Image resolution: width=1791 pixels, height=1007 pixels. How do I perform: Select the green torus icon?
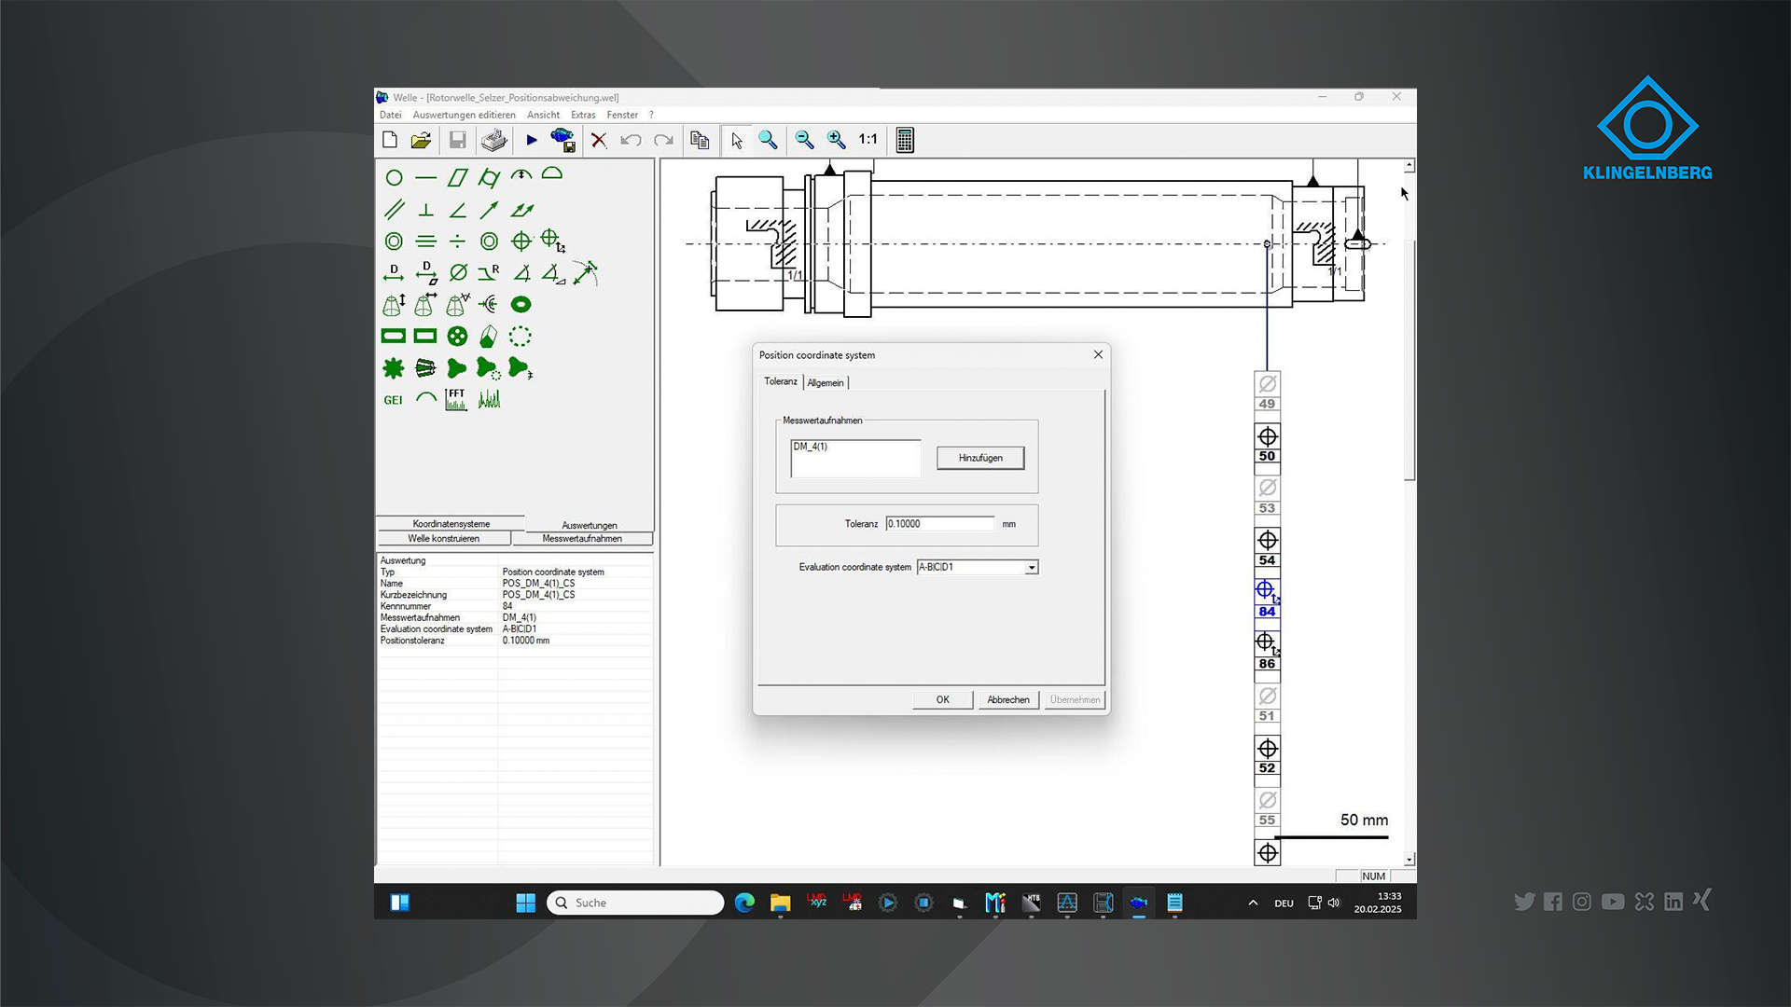pos(521,304)
